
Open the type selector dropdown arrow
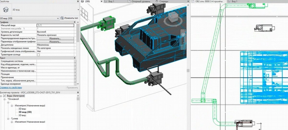78,9
